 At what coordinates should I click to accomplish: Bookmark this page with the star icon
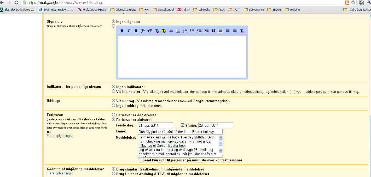353,3
